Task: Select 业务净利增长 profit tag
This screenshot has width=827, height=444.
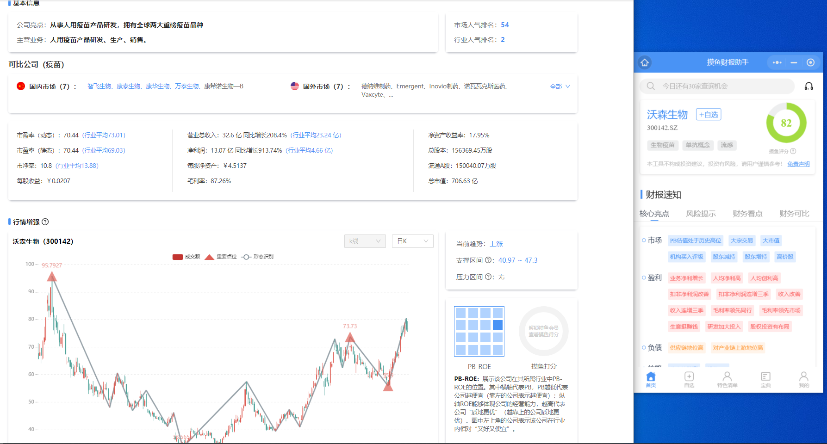Action: click(686, 278)
